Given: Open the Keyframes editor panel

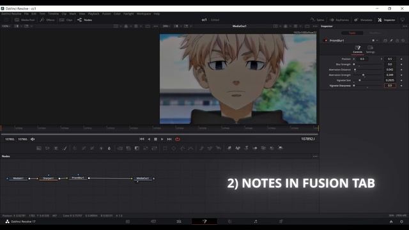Looking at the screenshot, I should point(339,20).
